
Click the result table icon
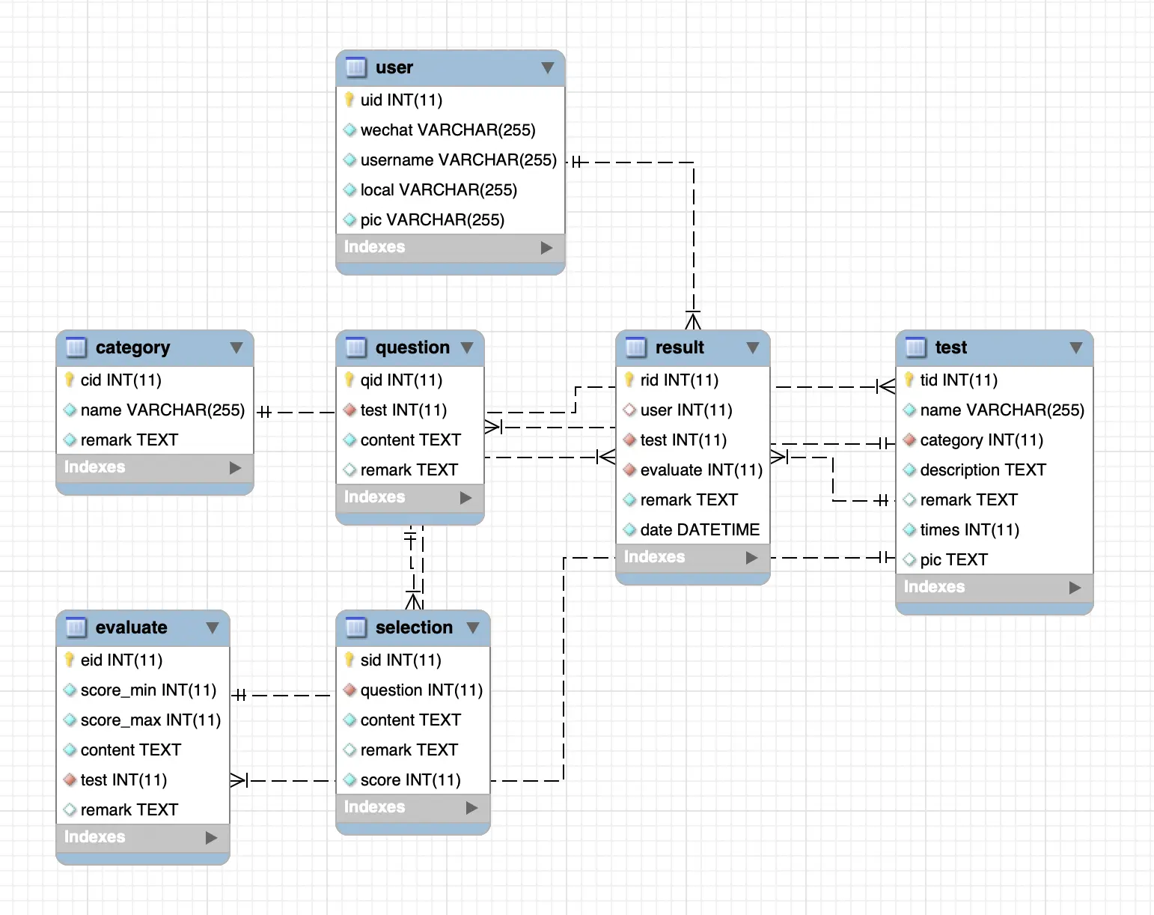(636, 347)
